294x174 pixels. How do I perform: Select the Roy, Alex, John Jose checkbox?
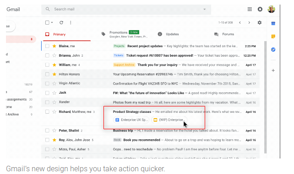coord(47,140)
